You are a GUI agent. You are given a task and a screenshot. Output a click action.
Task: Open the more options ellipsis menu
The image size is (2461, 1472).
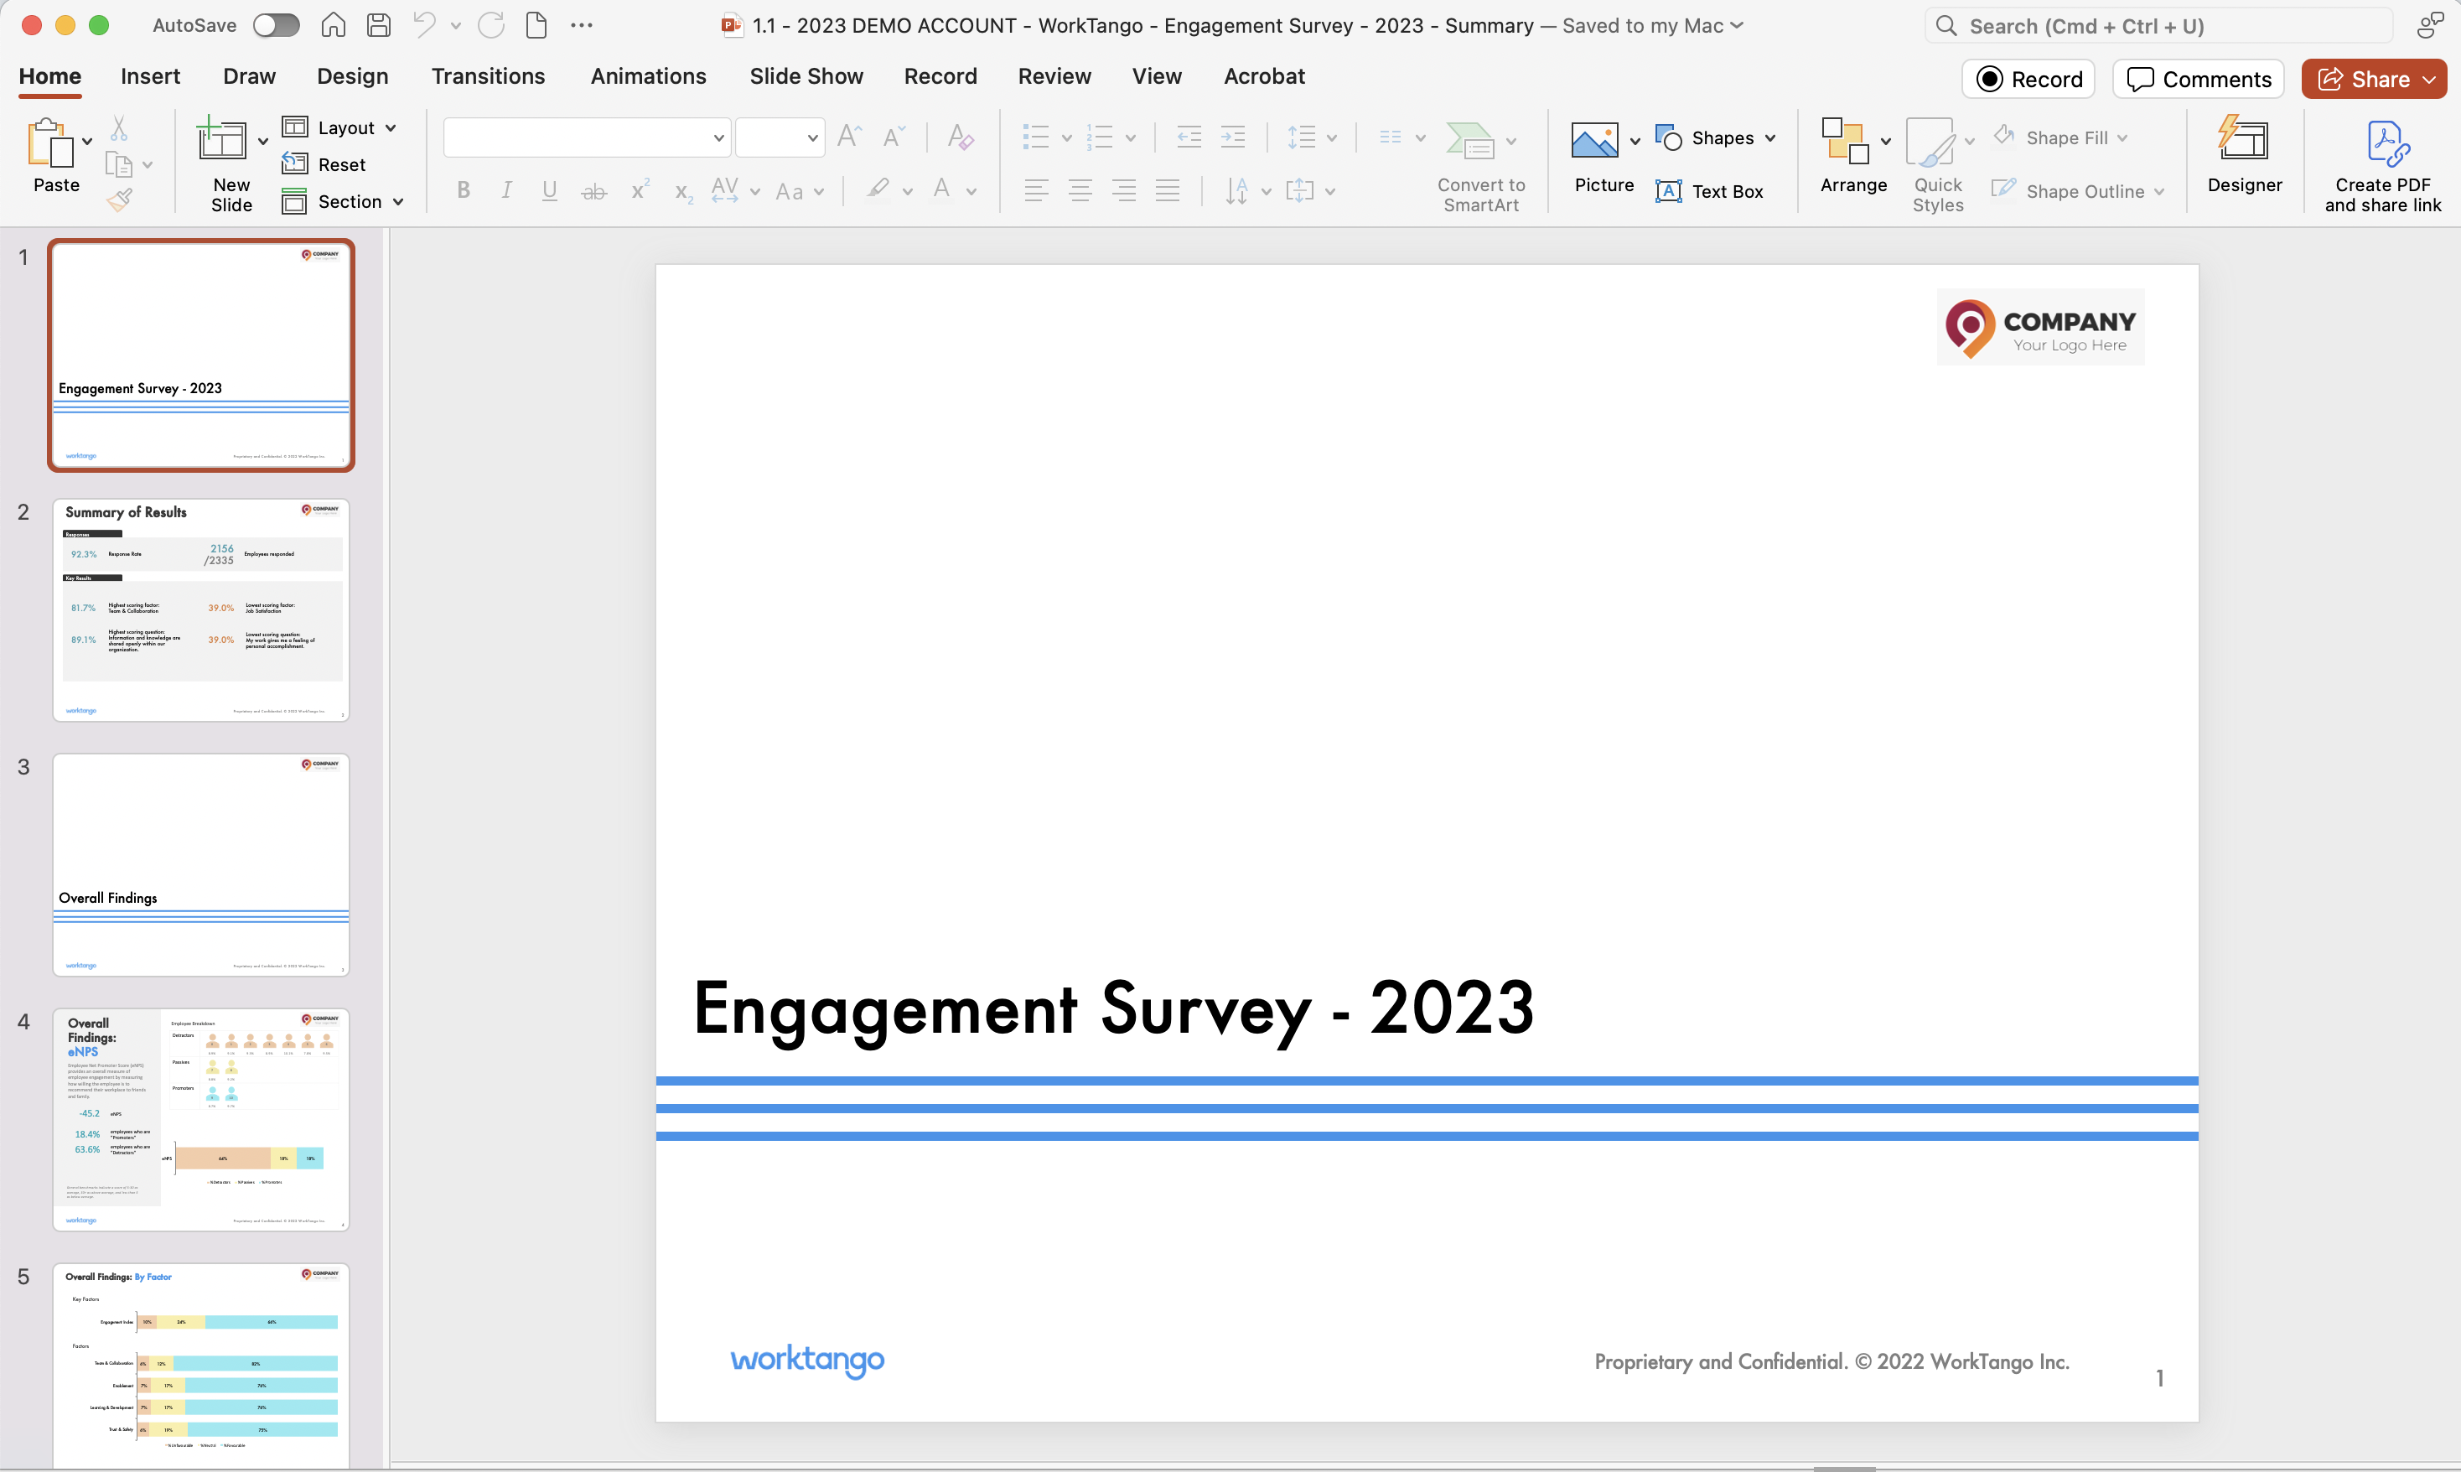(582, 26)
